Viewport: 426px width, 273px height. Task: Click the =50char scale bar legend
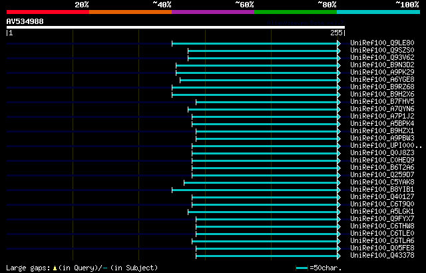[318, 268]
